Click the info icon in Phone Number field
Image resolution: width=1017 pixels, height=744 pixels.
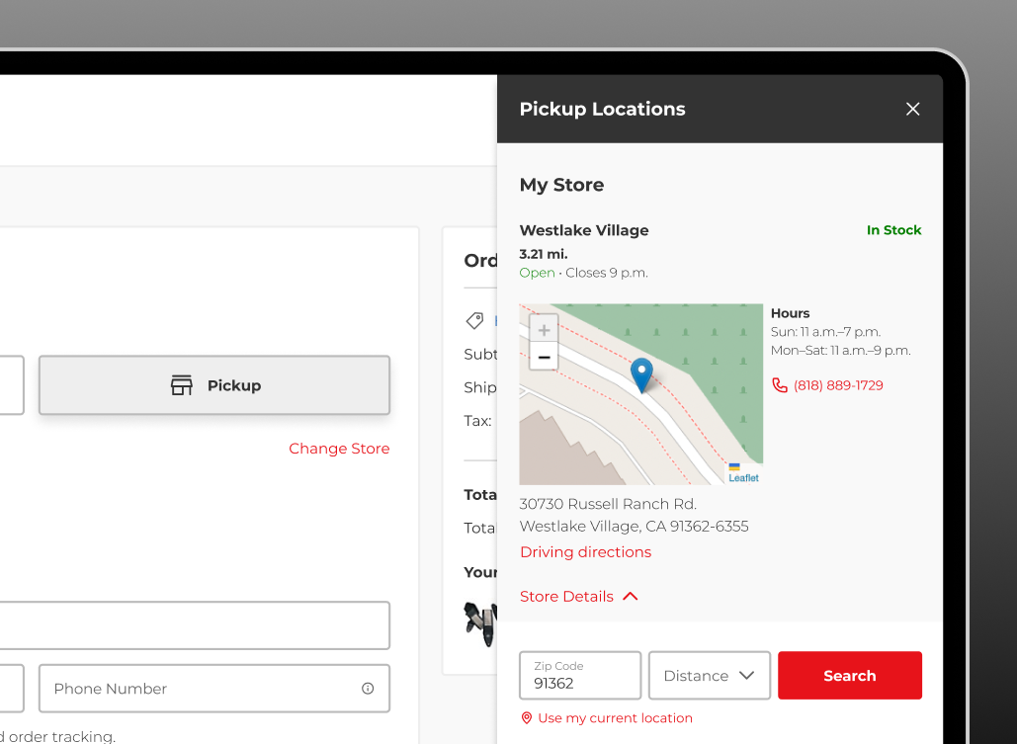click(368, 689)
